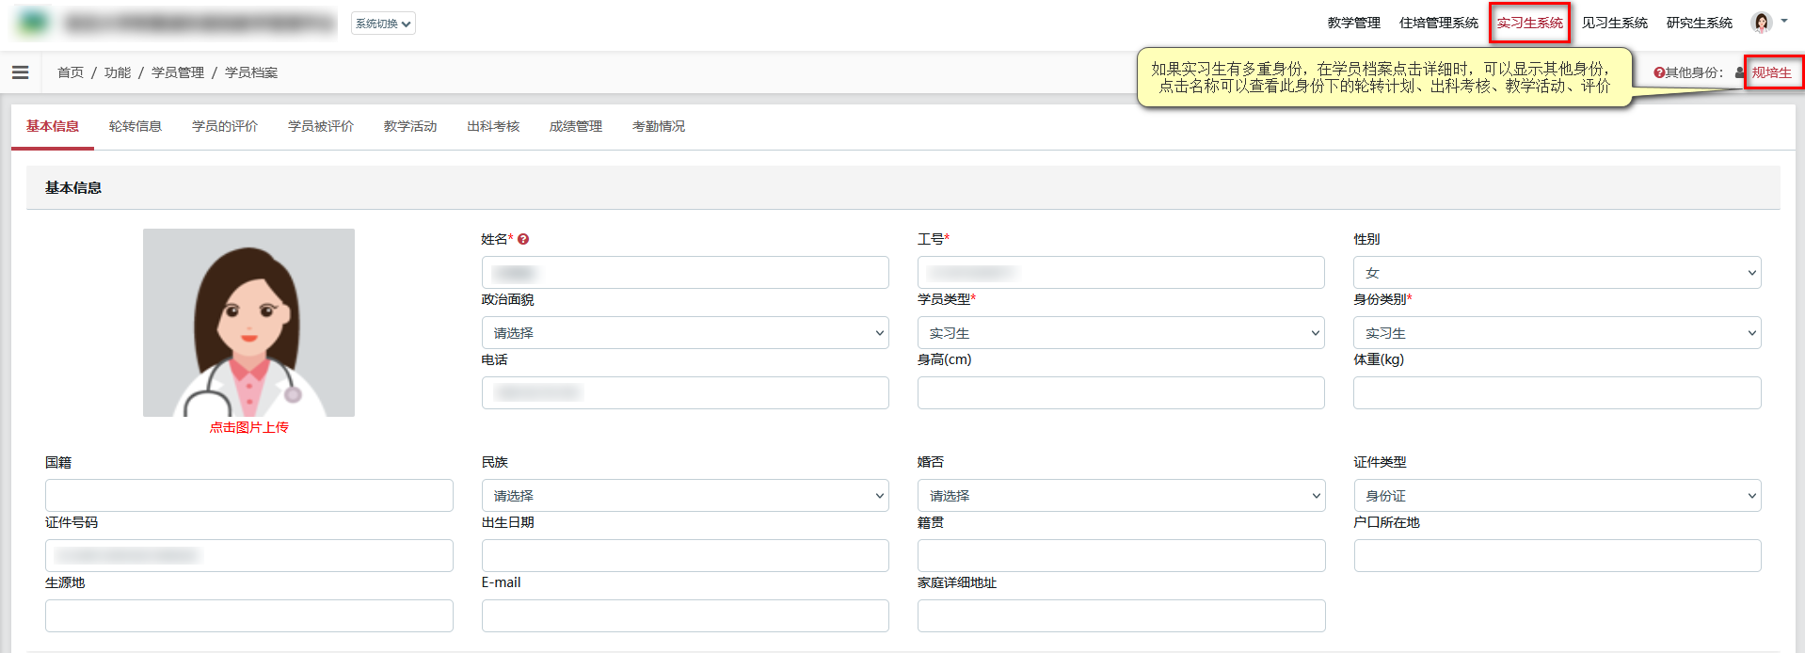This screenshot has width=1805, height=653.
Task: Focus the 体重(kg) input field
Action: pos(1557,393)
